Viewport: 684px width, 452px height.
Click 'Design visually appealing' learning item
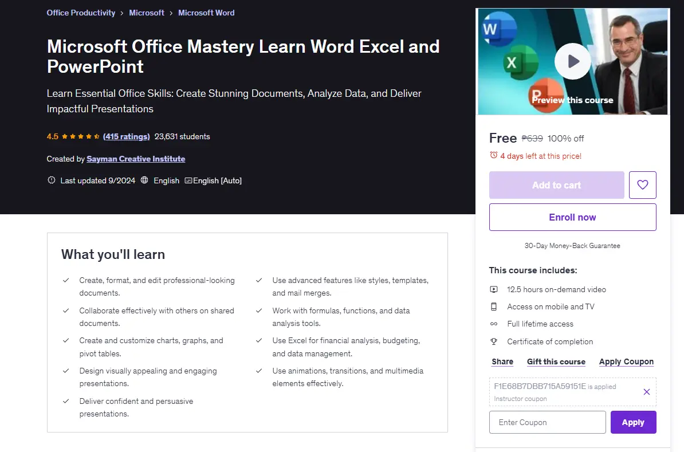point(148,377)
